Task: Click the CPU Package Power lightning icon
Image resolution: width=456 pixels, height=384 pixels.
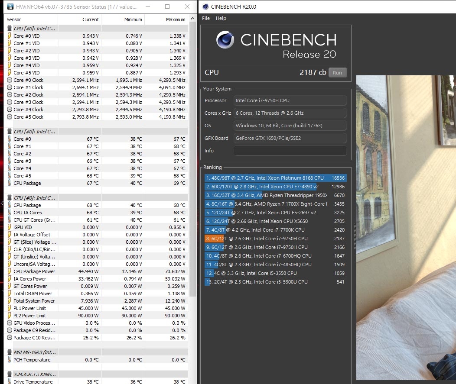Action: 9,271
